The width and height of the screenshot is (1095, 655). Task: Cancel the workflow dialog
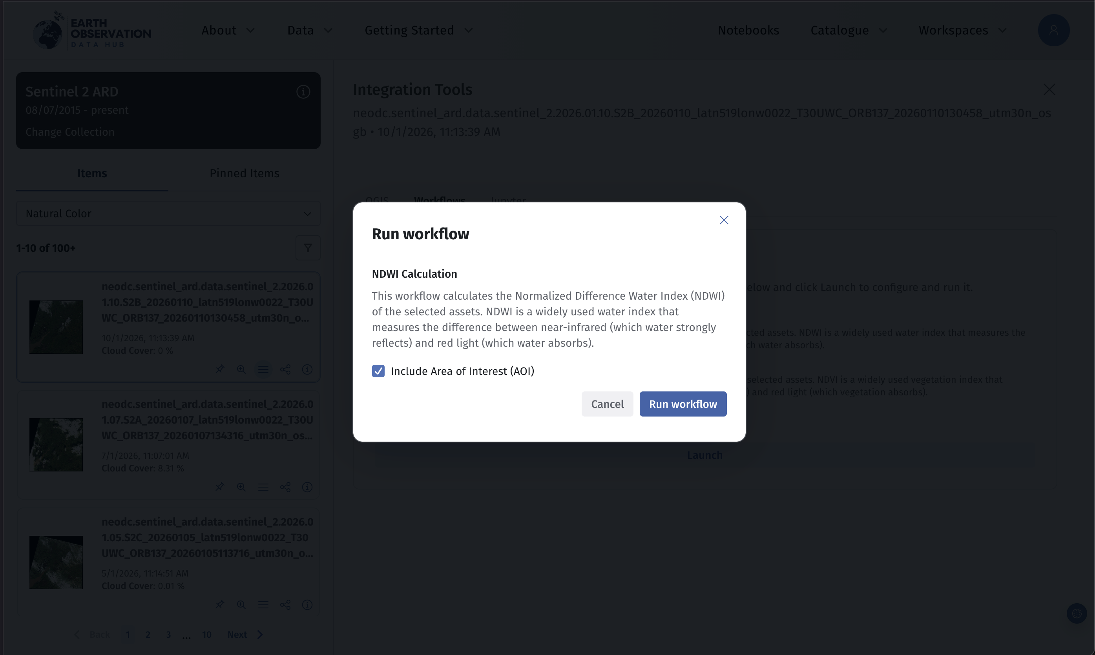(607, 404)
